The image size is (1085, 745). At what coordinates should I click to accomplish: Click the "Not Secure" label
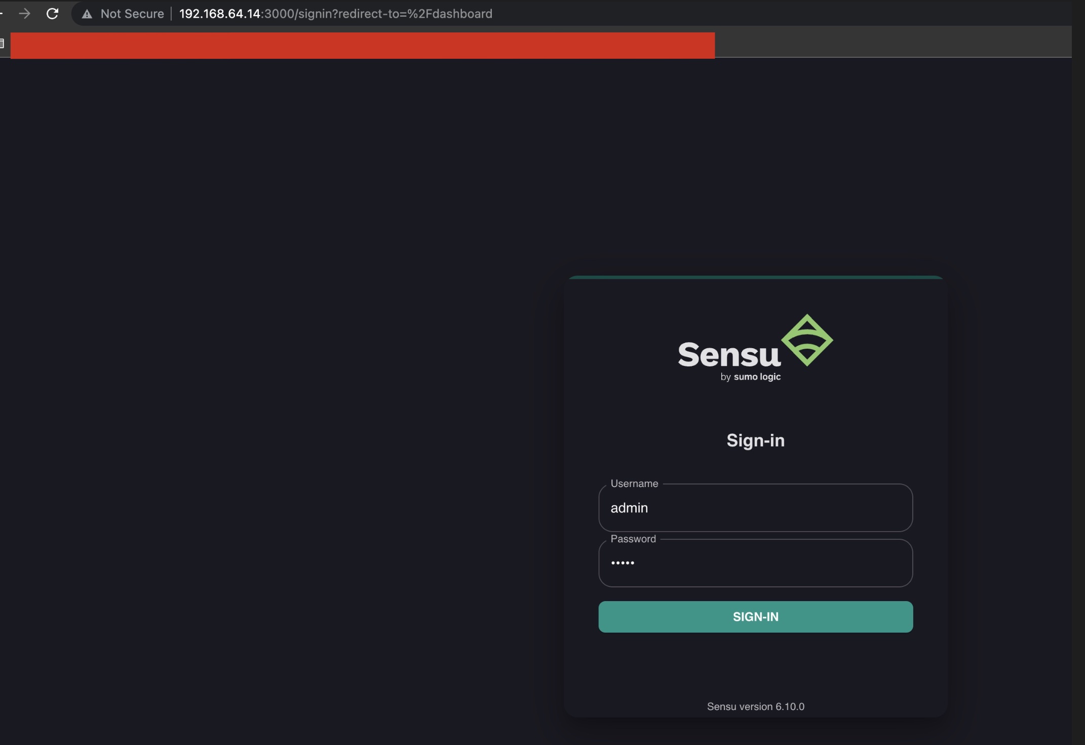[x=132, y=14]
